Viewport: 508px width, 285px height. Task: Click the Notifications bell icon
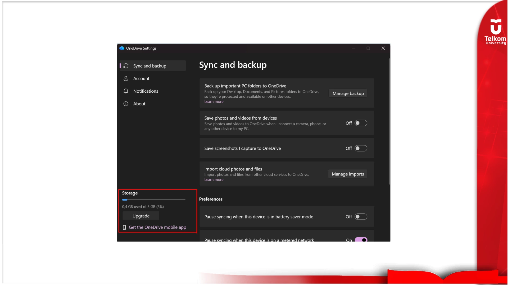[126, 91]
